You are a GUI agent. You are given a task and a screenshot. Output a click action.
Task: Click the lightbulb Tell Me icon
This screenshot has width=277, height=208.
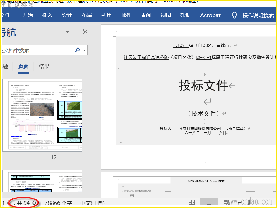click(234, 15)
